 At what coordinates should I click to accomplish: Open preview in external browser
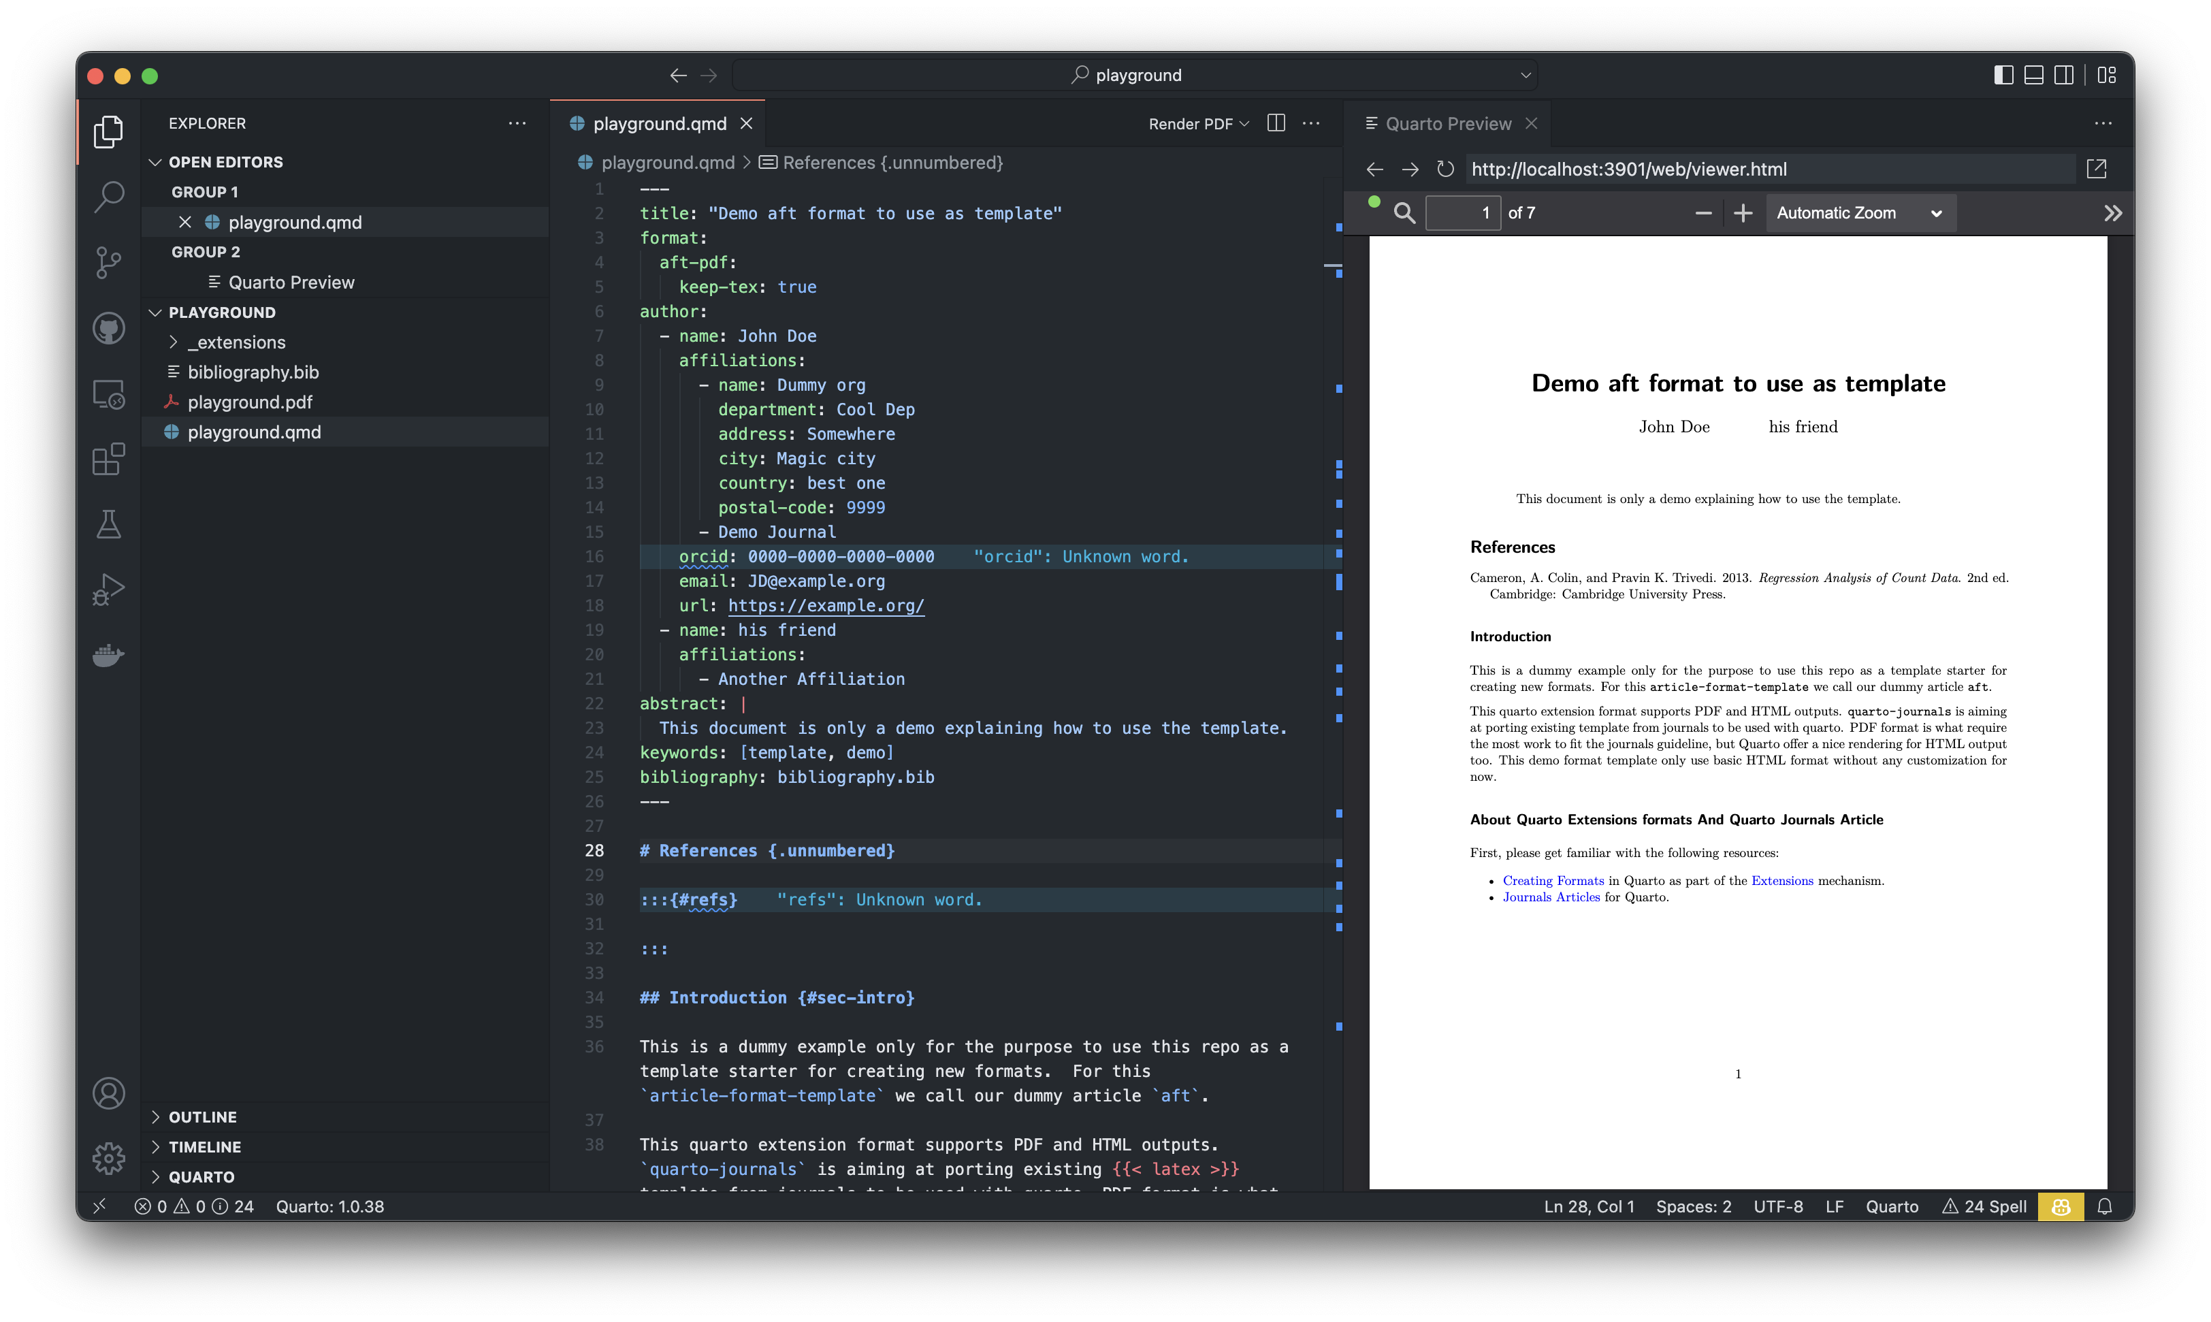[2097, 170]
